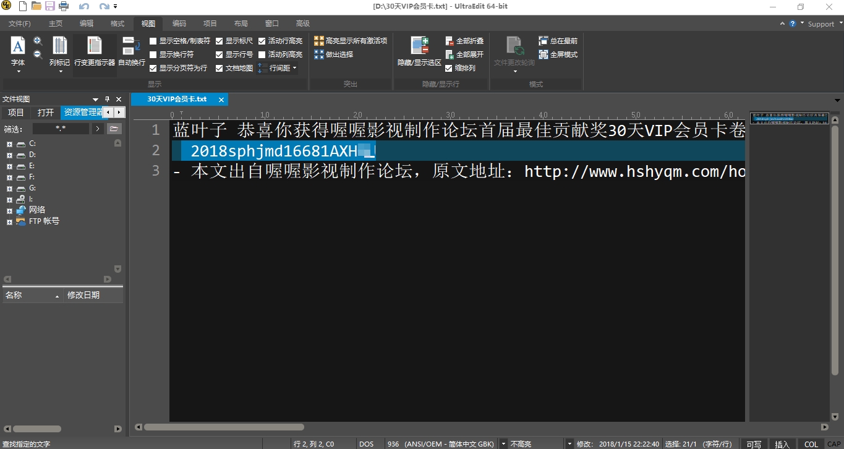Viewport: 844px width, 449px height.
Task: Enable the 显示空格/制表符 checkbox
Action: pos(153,41)
